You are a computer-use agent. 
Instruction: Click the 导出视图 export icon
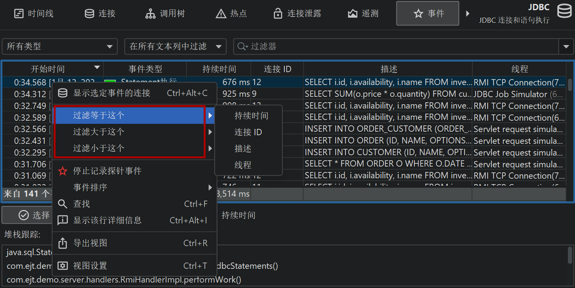[63, 243]
